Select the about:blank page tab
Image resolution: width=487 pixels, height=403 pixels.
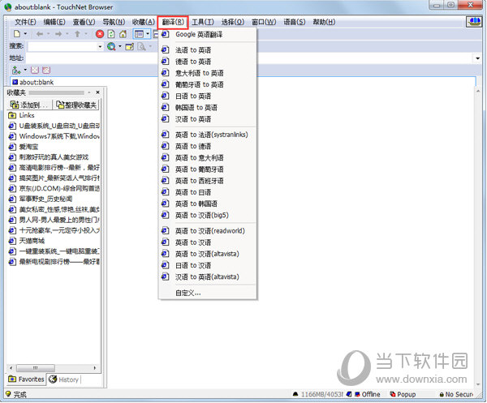point(33,82)
